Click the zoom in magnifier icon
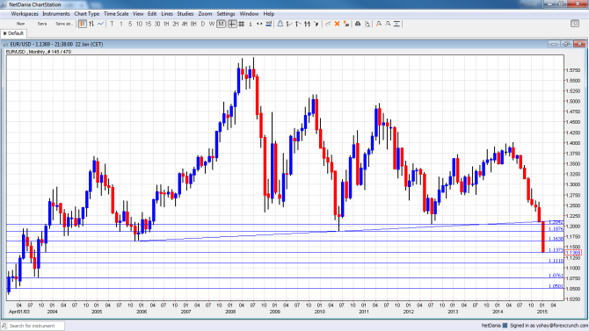 click(x=379, y=24)
